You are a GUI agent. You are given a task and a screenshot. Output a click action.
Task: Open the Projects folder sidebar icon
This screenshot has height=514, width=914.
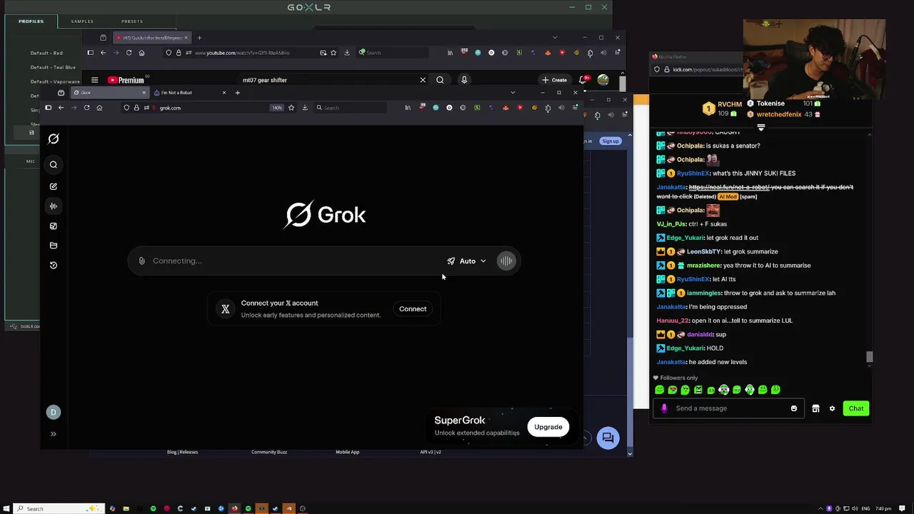pos(54,246)
